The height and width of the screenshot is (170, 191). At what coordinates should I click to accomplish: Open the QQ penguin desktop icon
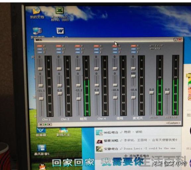click(42, 167)
